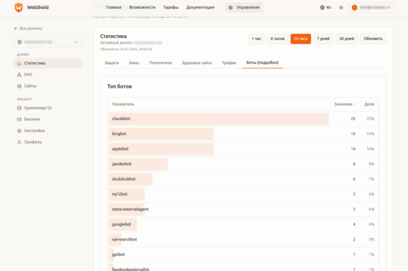Click the 7% share of duckduckbot
Image resolution: width=408 pixels, height=271 pixels.
point(371,179)
